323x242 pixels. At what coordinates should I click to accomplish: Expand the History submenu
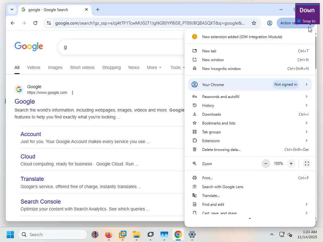coord(250,105)
